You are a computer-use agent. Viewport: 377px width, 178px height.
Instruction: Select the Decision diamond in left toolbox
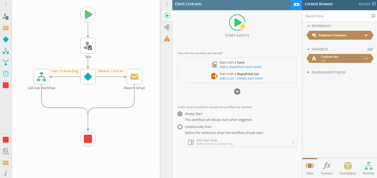5,39
